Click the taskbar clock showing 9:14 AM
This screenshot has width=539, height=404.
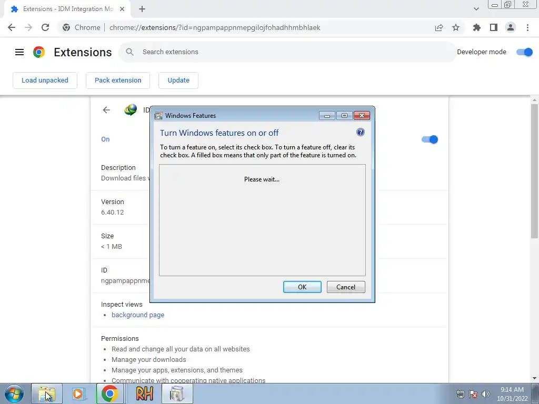(x=512, y=394)
